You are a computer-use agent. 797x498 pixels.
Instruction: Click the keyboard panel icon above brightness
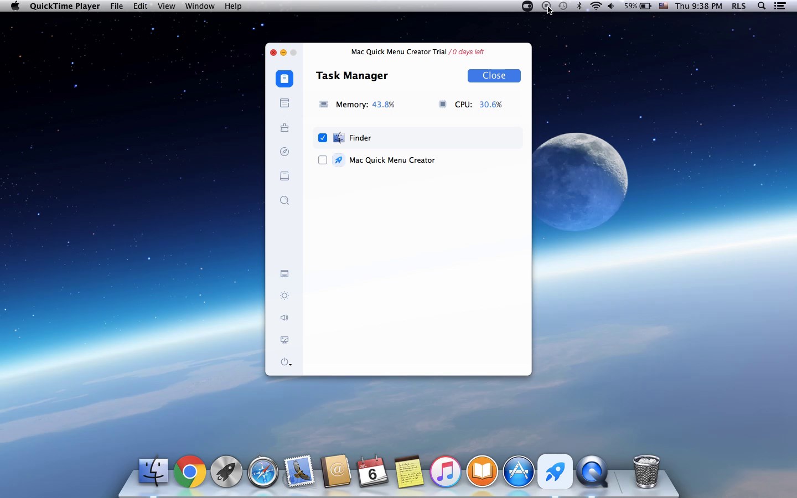tap(284, 274)
